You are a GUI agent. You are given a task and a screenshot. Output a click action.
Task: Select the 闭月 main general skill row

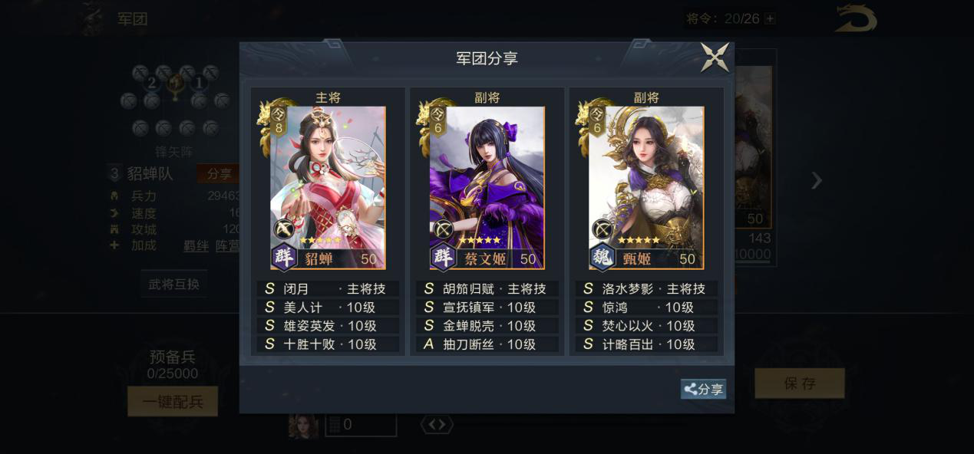(x=328, y=288)
